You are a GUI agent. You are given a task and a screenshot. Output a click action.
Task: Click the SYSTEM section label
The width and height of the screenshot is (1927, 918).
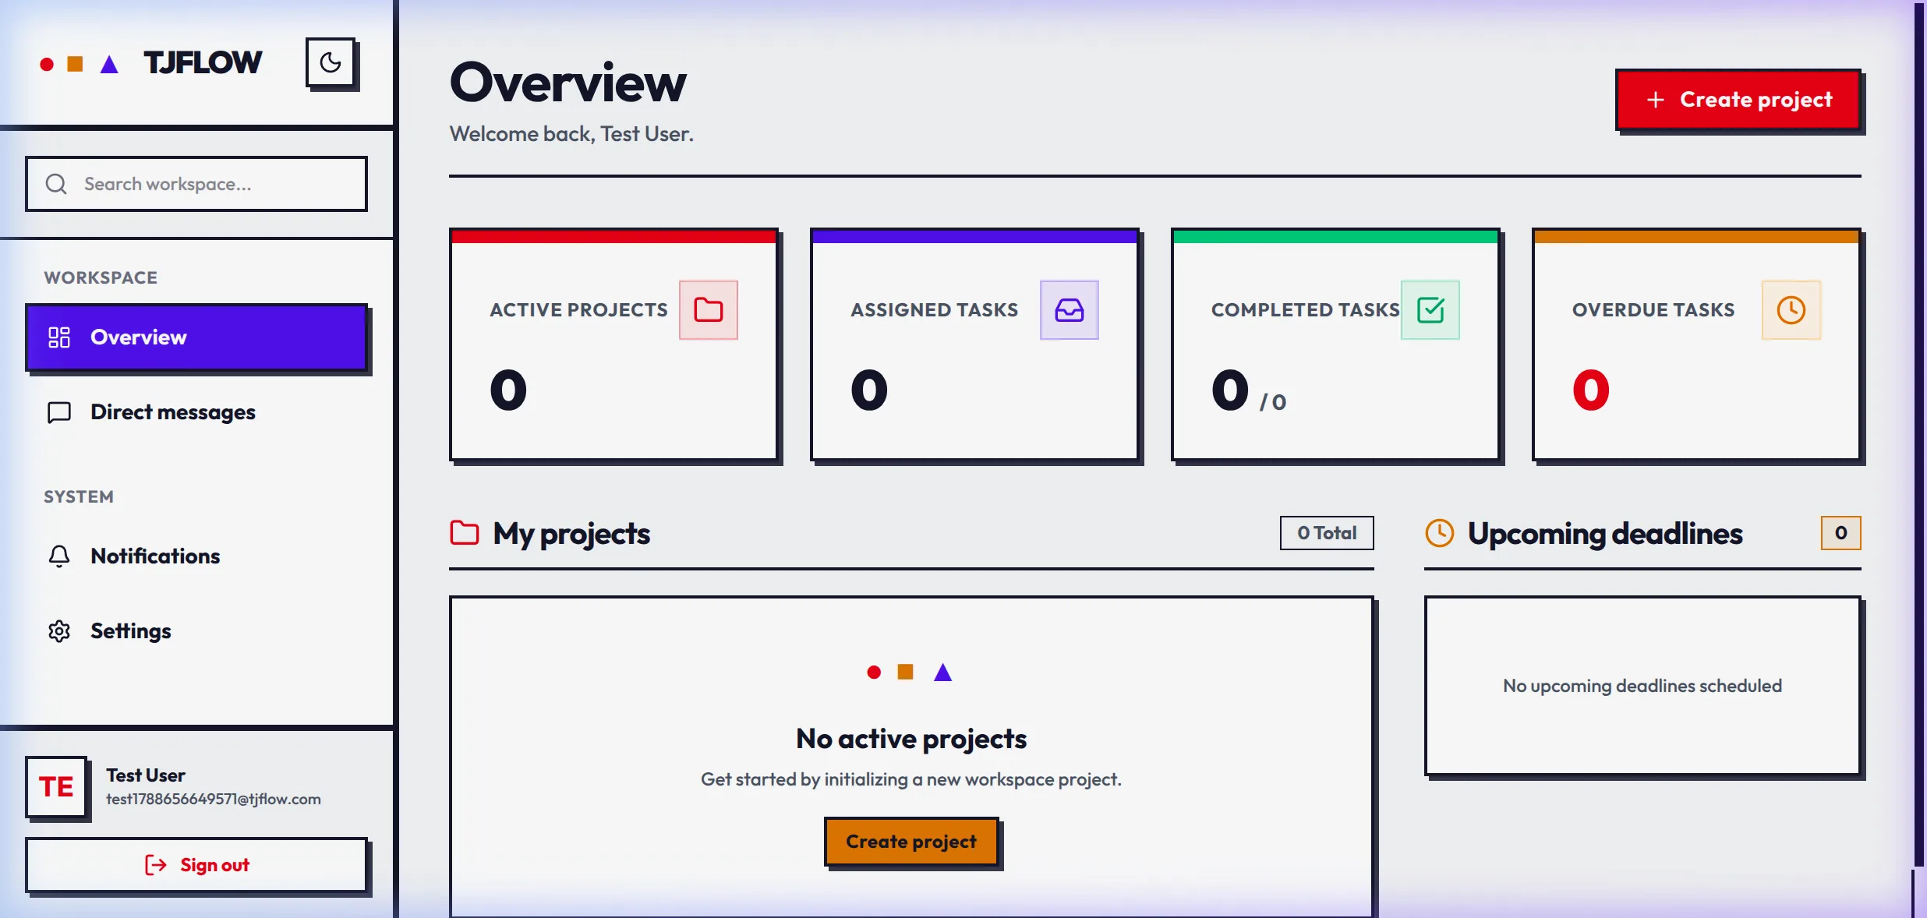[x=79, y=496]
